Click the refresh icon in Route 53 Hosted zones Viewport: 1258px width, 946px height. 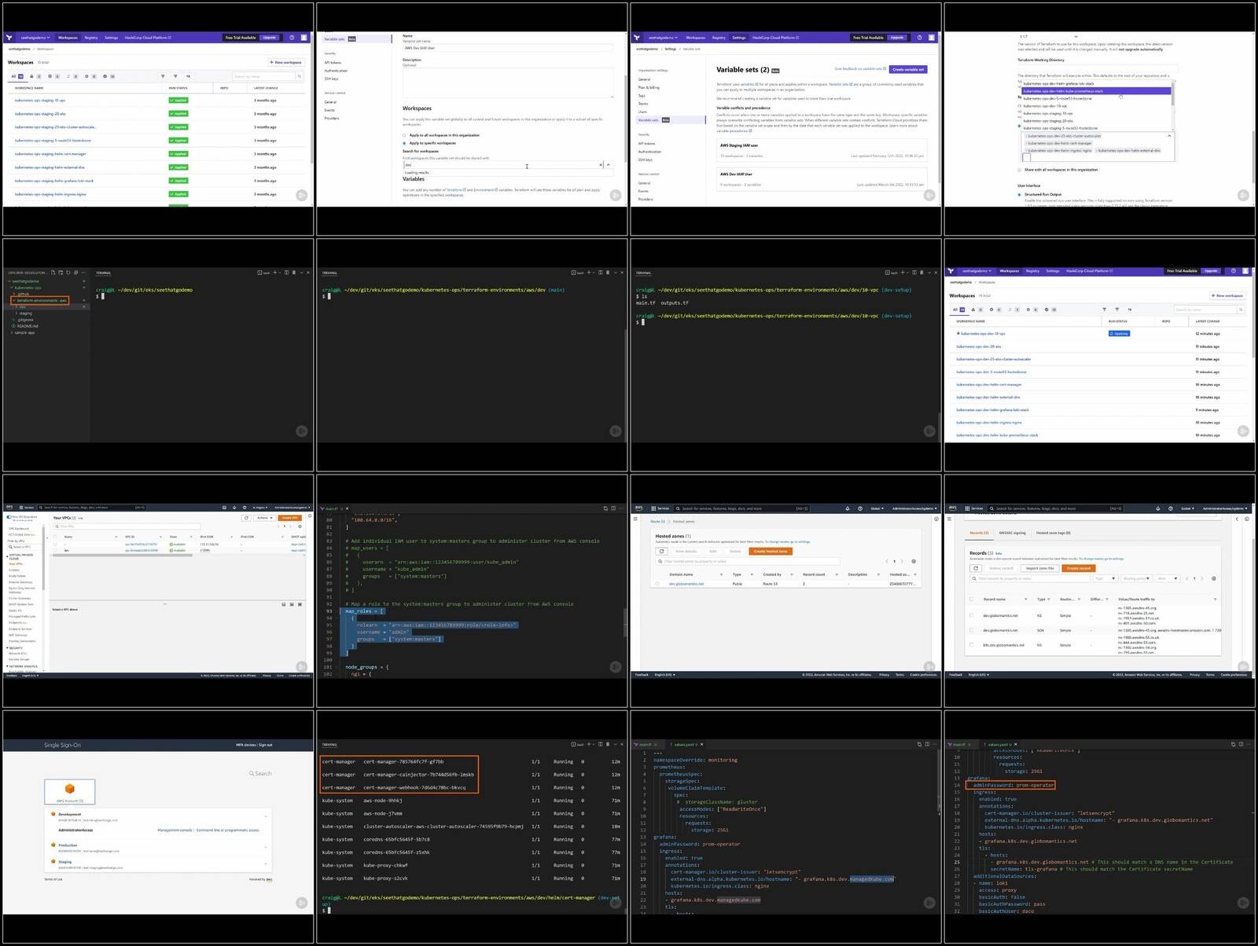pyautogui.click(x=662, y=551)
